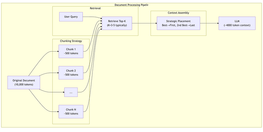263x132 pixels.
Task: Click the LLM node
Action: pos(237,23)
